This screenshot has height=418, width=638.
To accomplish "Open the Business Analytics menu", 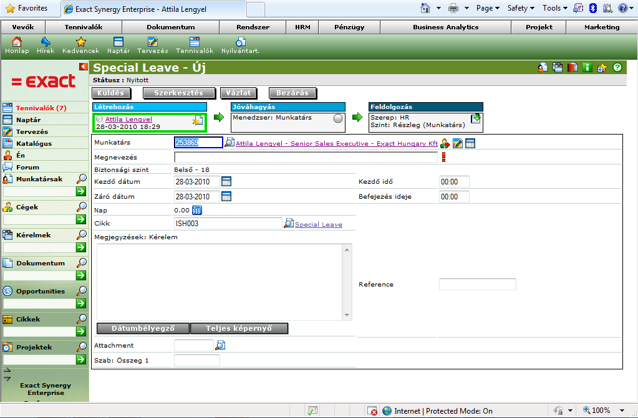I will (446, 27).
